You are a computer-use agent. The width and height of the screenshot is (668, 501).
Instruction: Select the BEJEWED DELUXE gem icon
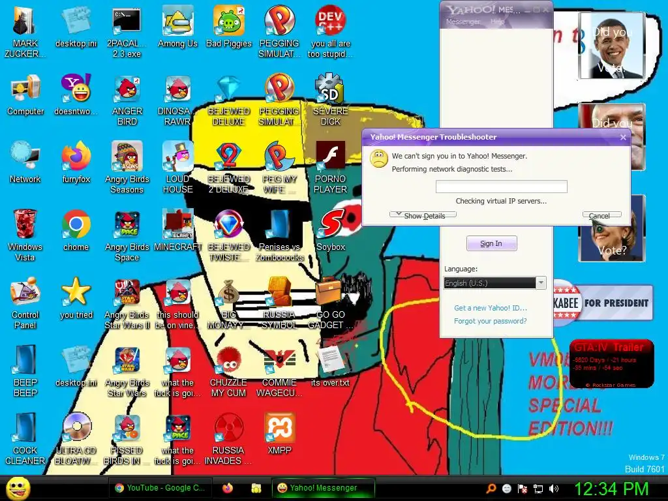(x=229, y=100)
